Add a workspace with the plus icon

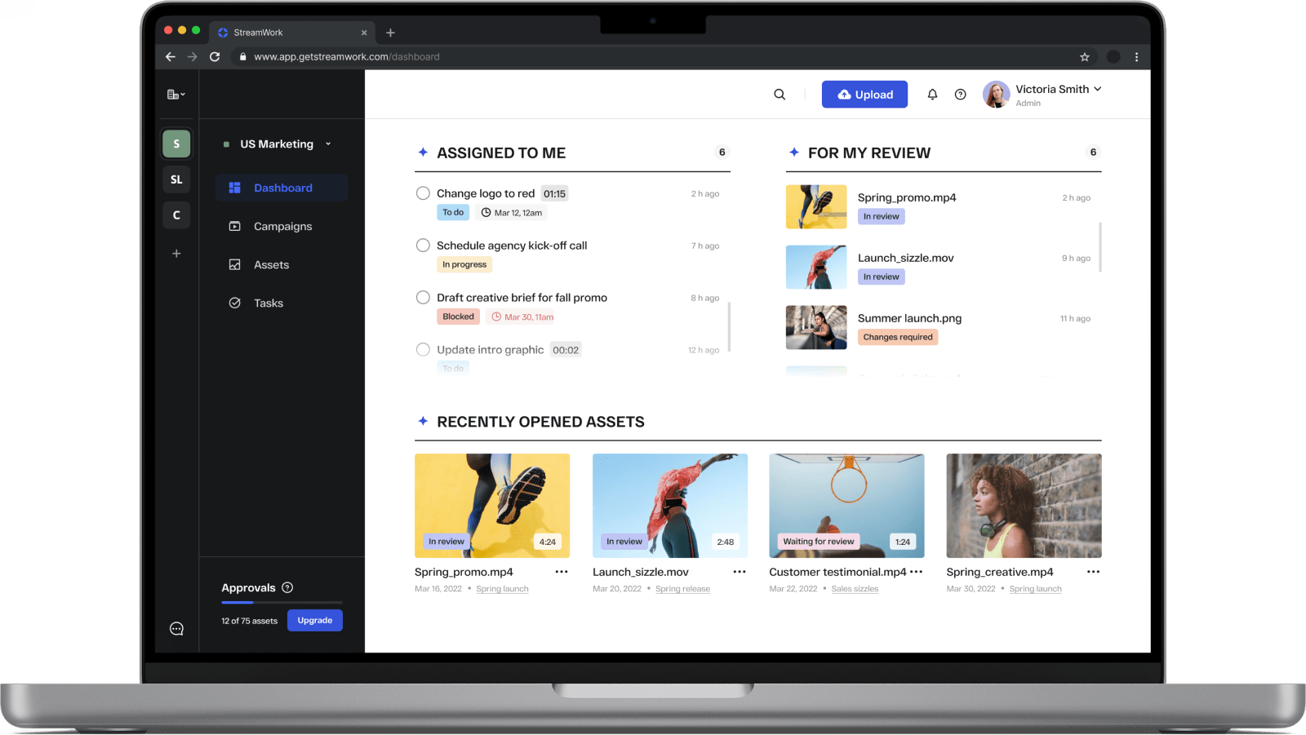point(176,253)
